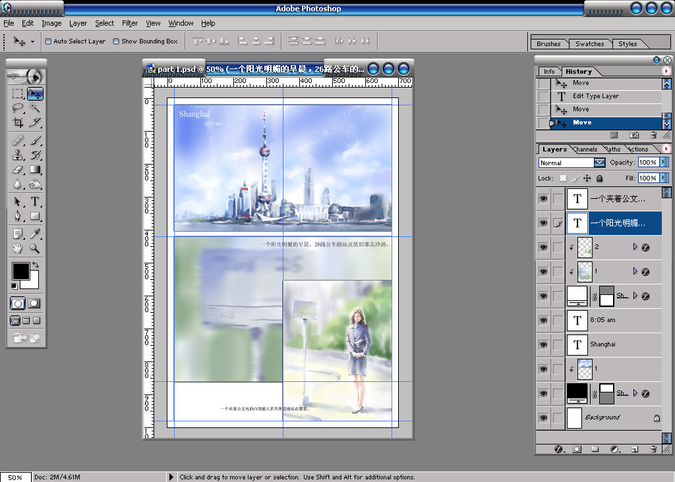This screenshot has width=675, height=482.
Task: Pick the Clone Stamp tool
Action: pyautogui.click(x=18, y=155)
